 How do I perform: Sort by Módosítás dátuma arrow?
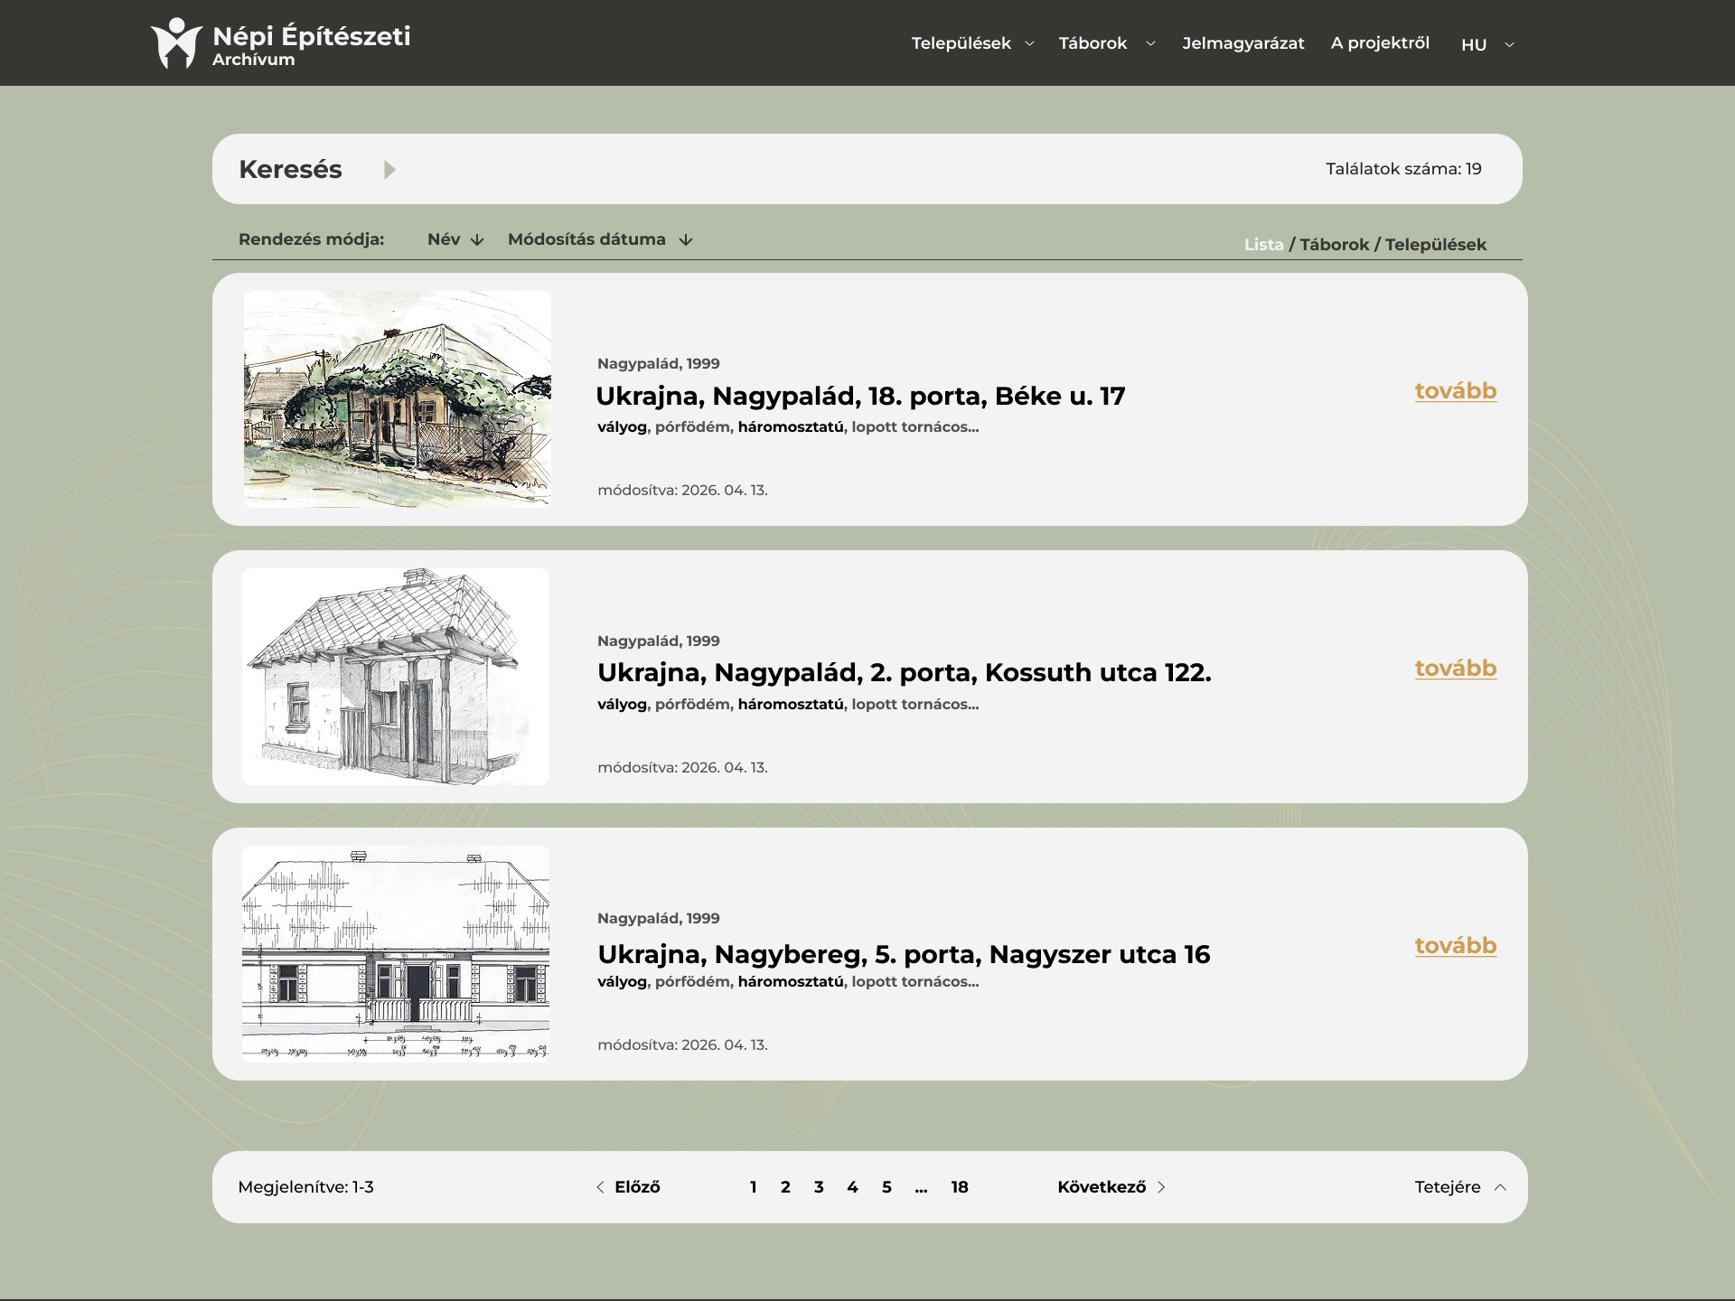point(686,239)
